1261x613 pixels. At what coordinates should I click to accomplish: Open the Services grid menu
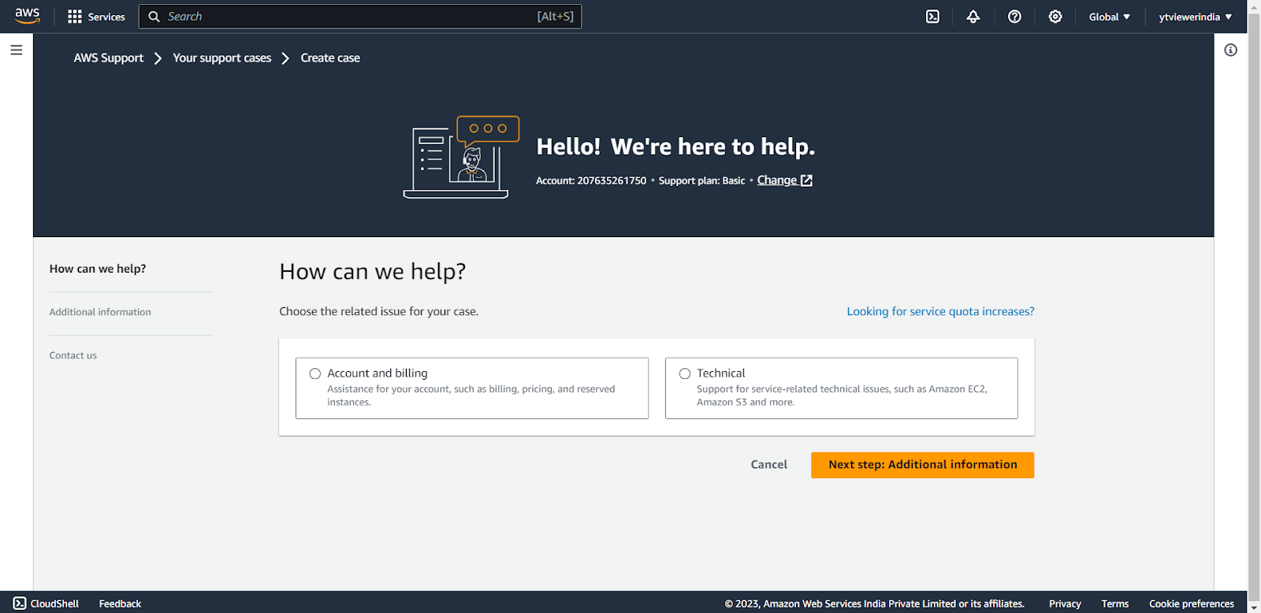click(75, 17)
